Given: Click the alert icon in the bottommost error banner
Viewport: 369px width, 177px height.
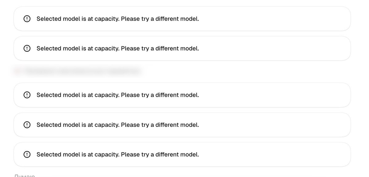Looking at the screenshot, I should pos(27,154).
